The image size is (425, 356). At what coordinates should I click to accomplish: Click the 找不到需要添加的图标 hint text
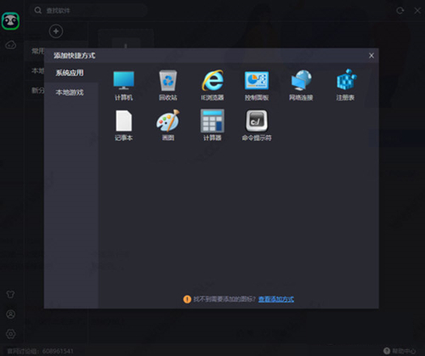click(x=224, y=299)
